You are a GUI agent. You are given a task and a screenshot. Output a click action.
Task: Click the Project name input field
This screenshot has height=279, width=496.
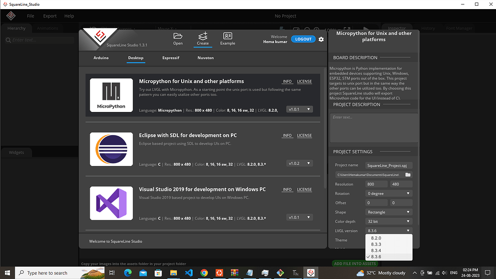(388, 165)
